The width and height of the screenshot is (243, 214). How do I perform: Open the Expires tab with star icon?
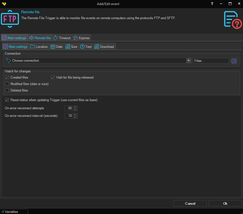pos(81,38)
